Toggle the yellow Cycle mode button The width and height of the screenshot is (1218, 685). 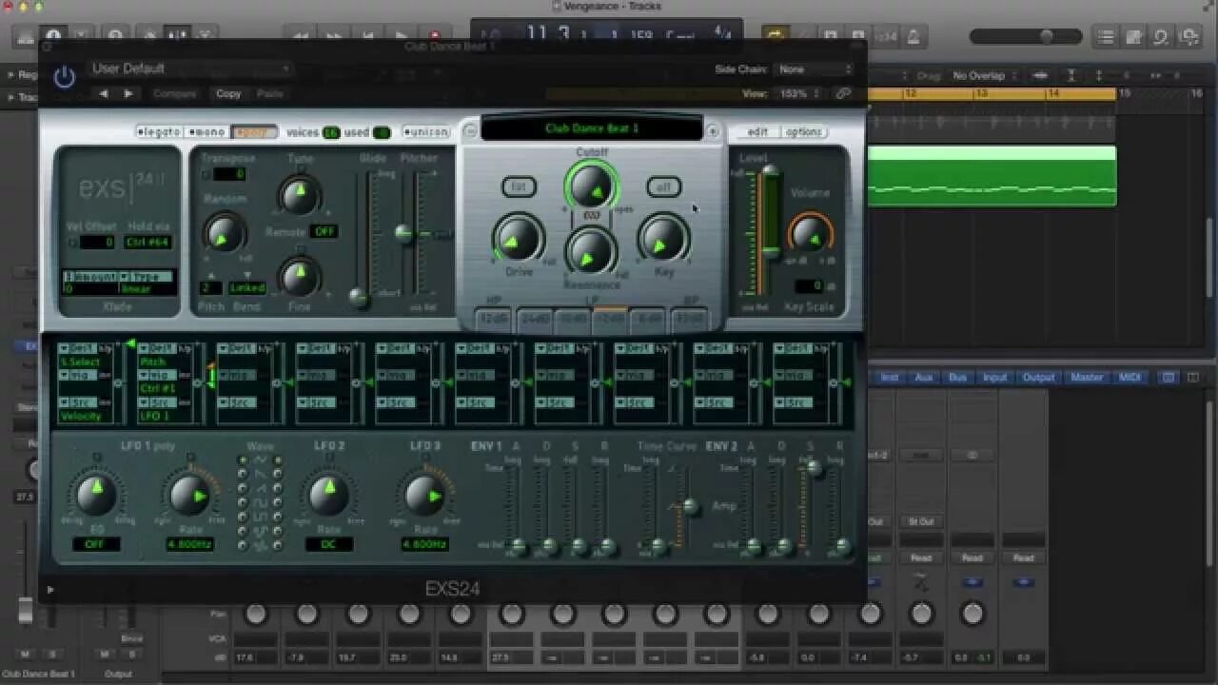click(776, 36)
